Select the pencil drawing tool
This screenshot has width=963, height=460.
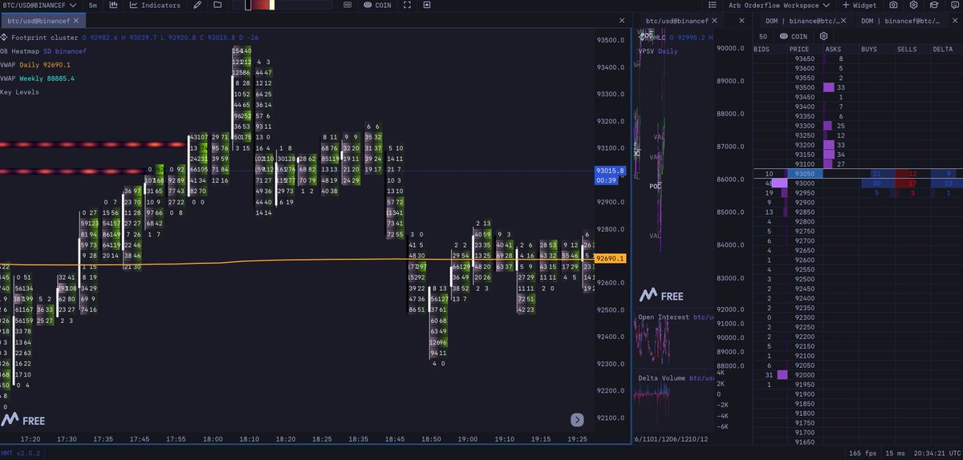click(197, 6)
